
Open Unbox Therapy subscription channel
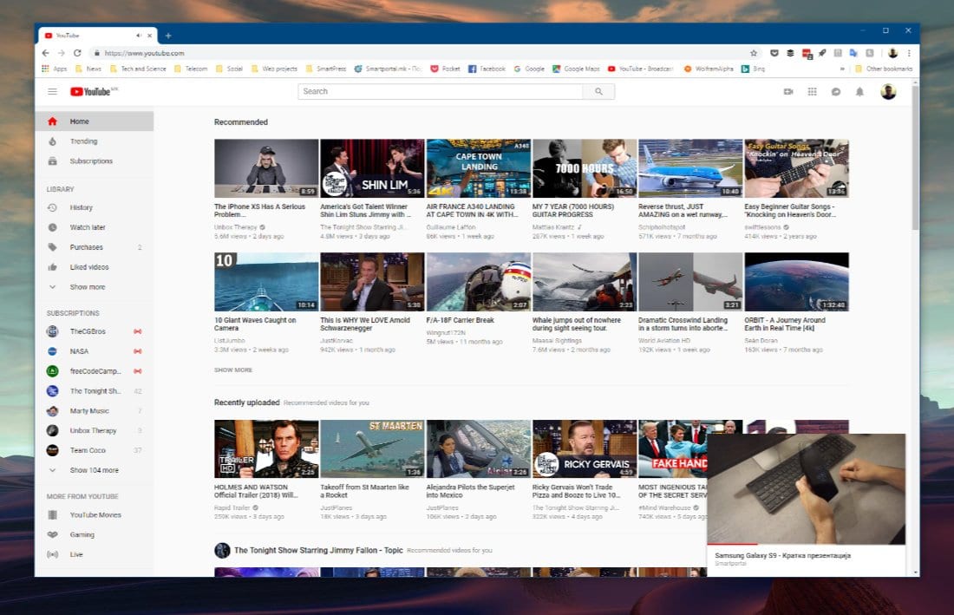click(95, 431)
